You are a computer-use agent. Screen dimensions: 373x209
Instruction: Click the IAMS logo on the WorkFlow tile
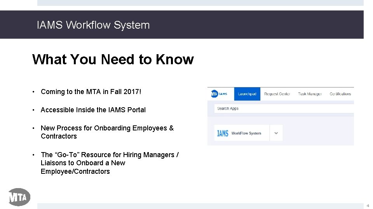(223, 133)
